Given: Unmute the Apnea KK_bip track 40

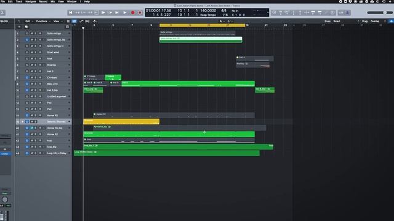Looking at the screenshot, I should coord(31,128).
